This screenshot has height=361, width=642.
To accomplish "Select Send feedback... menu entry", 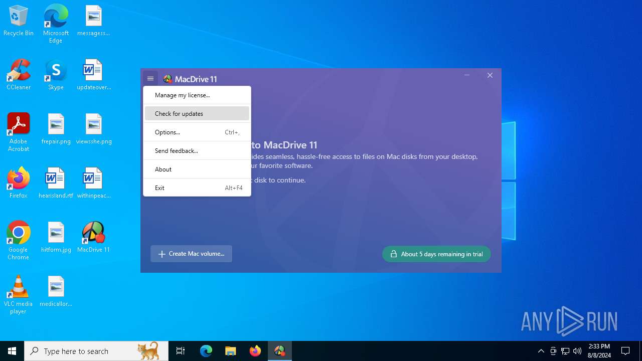I will (197, 151).
